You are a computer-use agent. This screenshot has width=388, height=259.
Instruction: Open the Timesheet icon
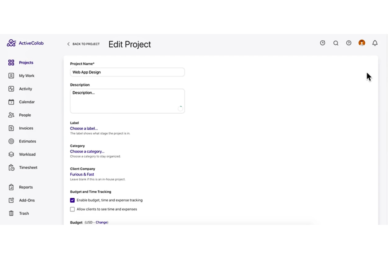(x=11, y=167)
